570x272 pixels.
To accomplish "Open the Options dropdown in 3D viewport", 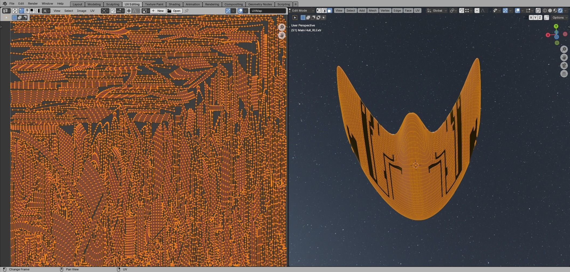I will (x=559, y=18).
